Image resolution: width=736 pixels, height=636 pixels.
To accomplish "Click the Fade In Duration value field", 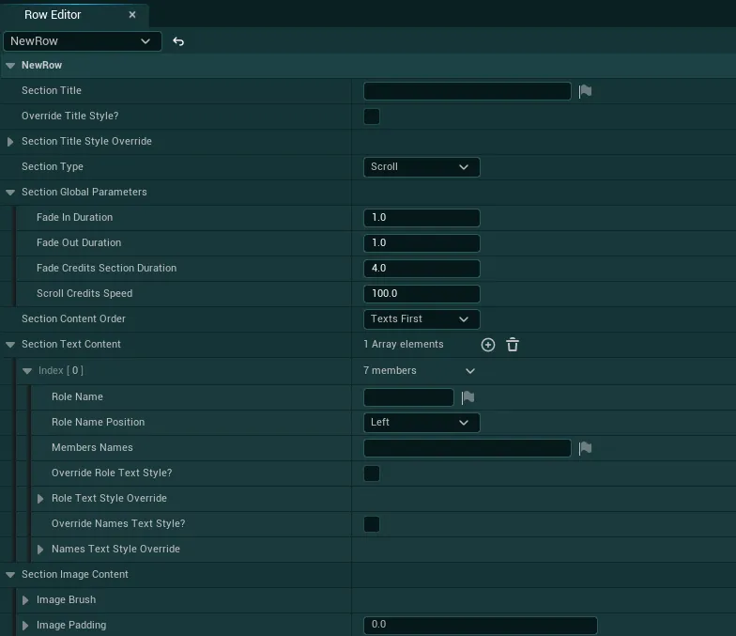I will pyautogui.click(x=422, y=218).
